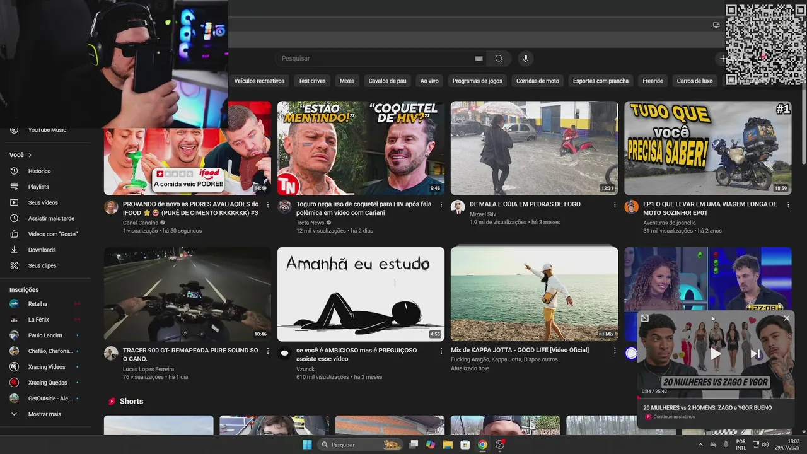The image size is (807, 454).
Task: Expand the Você section chevron
Action: point(30,155)
